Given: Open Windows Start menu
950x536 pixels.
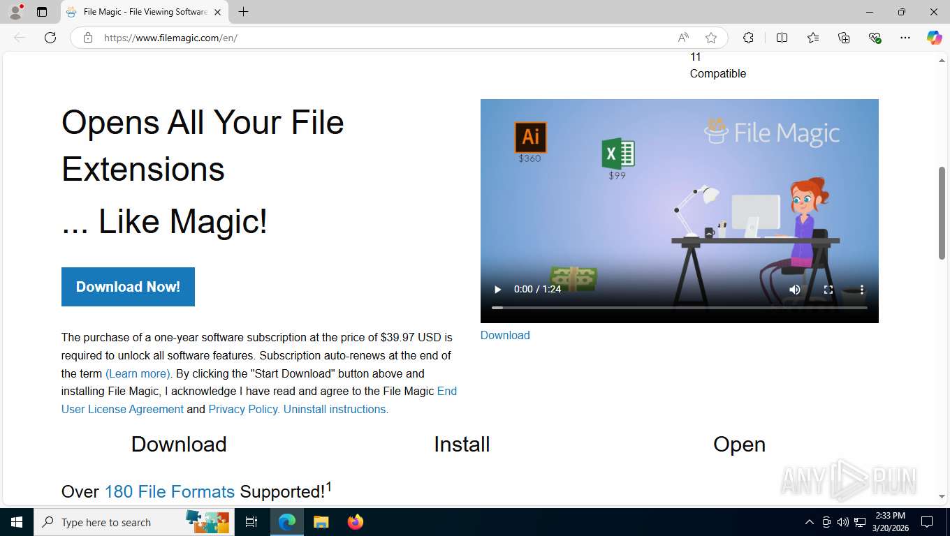Looking at the screenshot, I should [x=17, y=522].
